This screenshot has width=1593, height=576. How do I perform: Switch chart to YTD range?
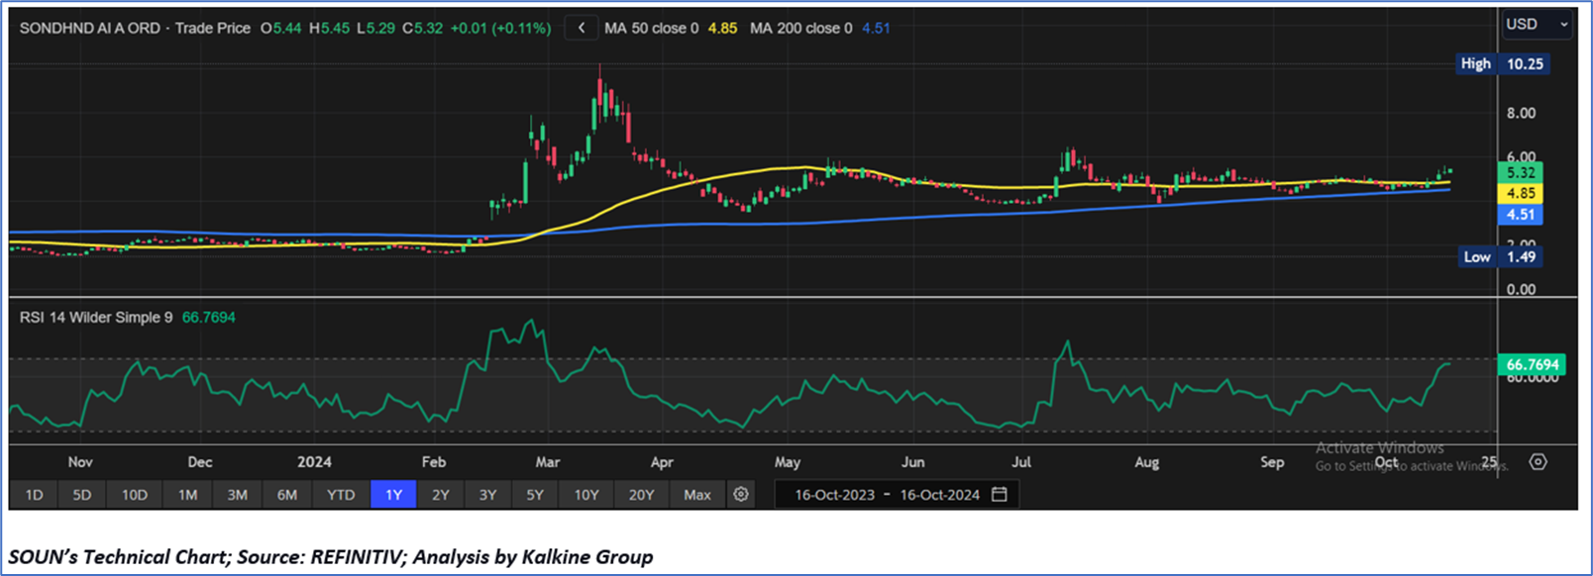[x=341, y=494]
